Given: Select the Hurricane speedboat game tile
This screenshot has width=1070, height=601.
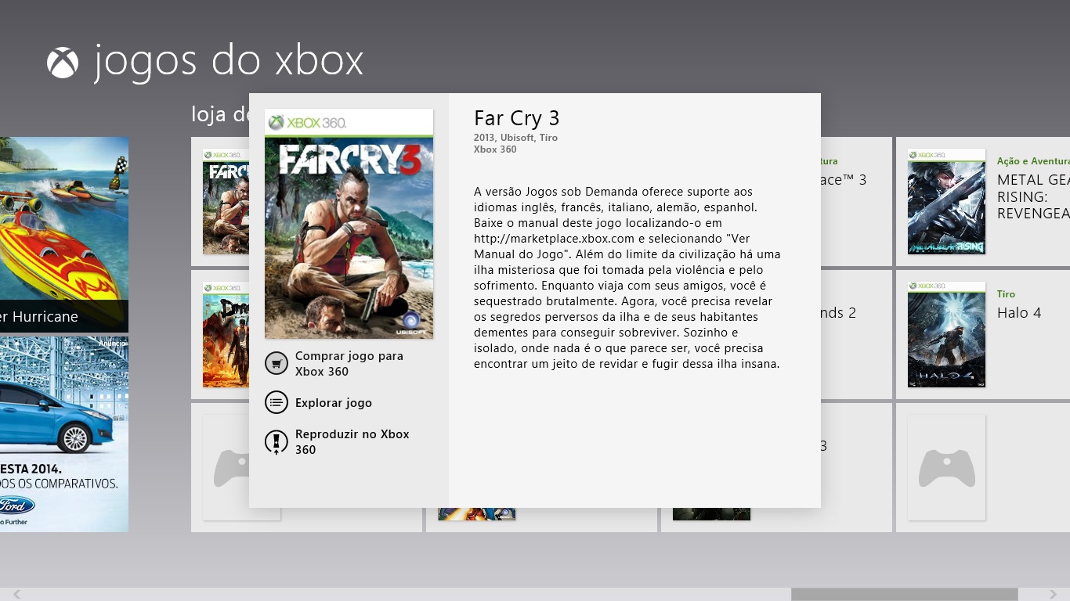Looking at the screenshot, I should (x=64, y=235).
